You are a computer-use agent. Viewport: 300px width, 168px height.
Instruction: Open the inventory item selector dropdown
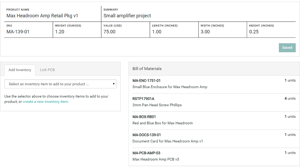coord(60,84)
